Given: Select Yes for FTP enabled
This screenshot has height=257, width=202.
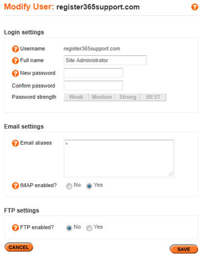Looking at the screenshot, I should click(x=89, y=228).
